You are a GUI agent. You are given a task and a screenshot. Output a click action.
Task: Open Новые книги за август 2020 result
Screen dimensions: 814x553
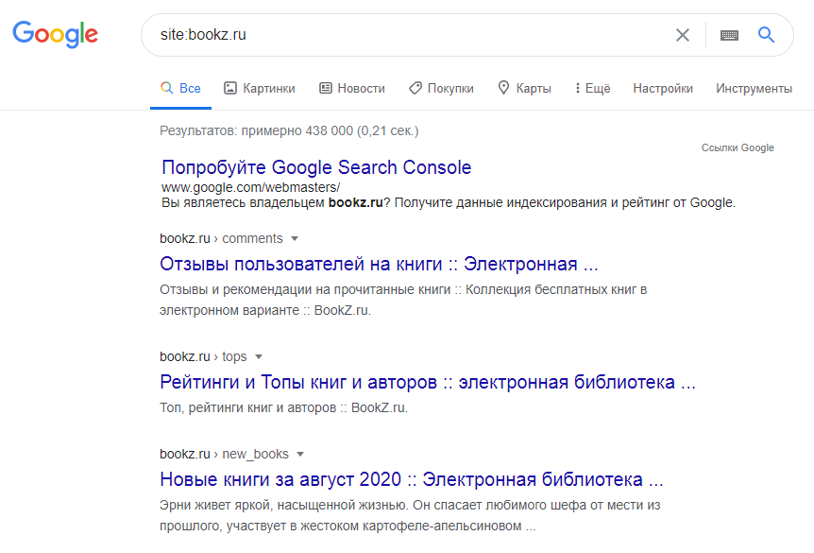(x=412, y=479)
